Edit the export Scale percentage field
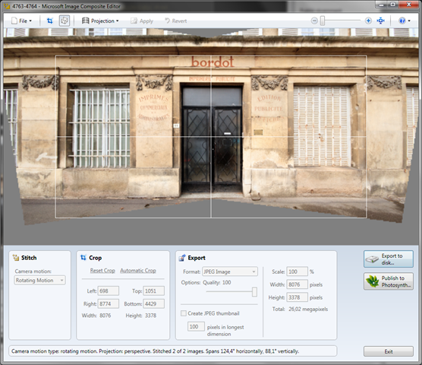The width and height of the screenshot is (422, 365). [x=297, y=271]
